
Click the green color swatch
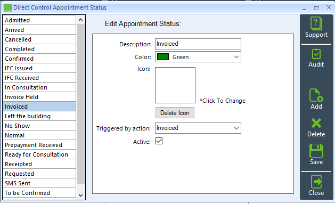coord(163,57)
